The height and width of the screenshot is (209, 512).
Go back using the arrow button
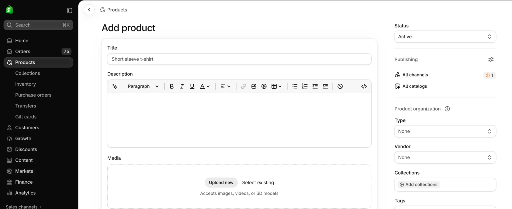tap(89, 10)
